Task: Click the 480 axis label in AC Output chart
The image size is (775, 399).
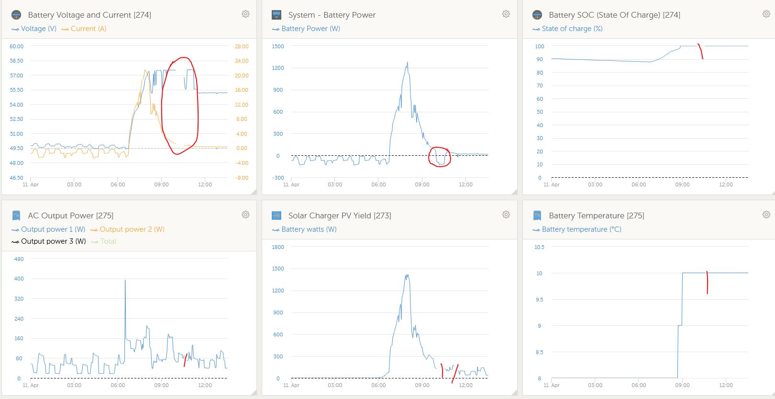Action: tap(19, 259)
